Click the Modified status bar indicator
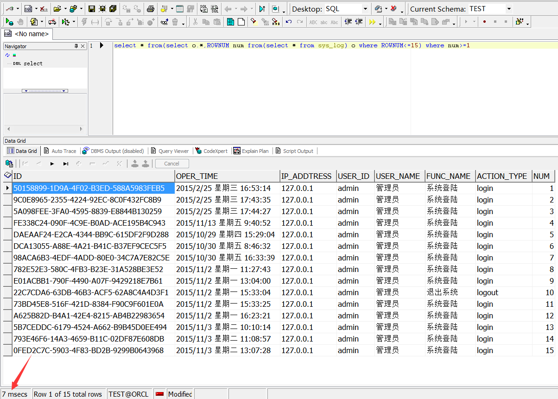 coord(180,394)
